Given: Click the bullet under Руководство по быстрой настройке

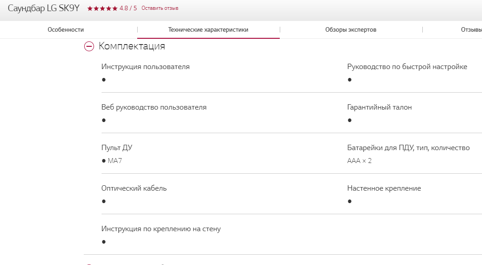Looking at the screenshot, I should tap(350, 80).
